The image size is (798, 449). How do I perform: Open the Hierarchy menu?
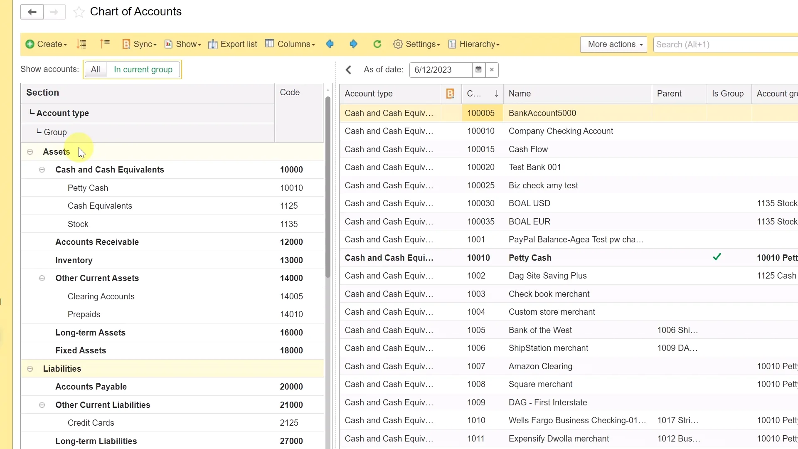pos(474,44)
